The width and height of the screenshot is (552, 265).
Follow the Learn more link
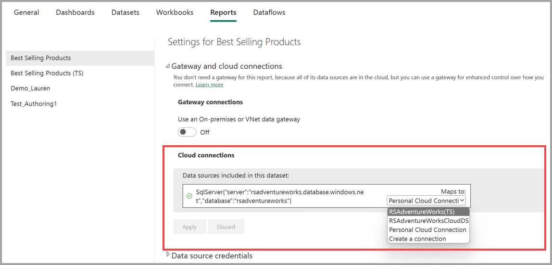tap(210, 85)
